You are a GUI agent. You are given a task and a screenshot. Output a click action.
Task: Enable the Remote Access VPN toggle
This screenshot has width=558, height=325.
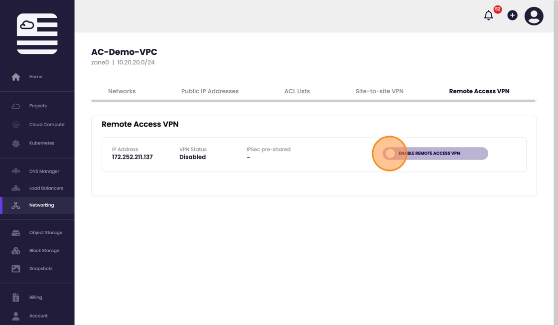pyautogui.click(x=391, y=154)
